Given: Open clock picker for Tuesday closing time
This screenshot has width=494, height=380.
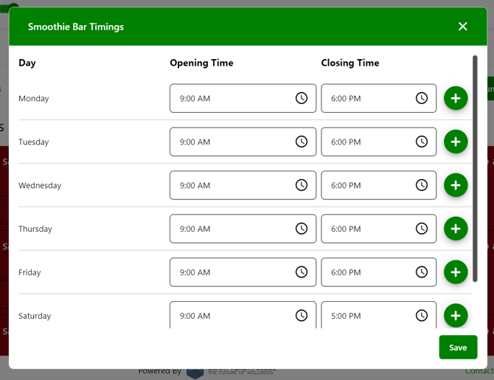Looking at the screenshot, I should (x=422, y=142).
